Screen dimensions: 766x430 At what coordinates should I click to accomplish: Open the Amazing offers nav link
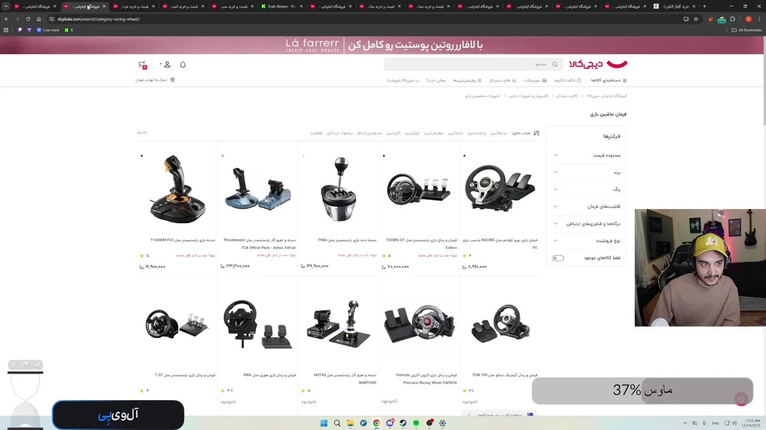coord(568,80)
